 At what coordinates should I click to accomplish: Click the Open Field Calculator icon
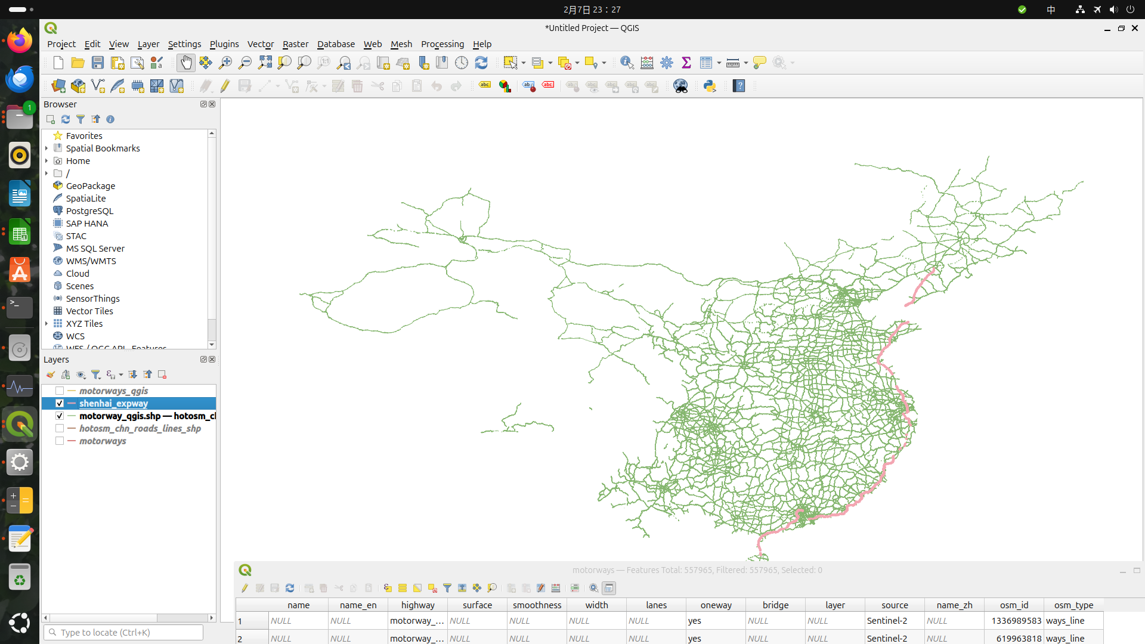click(647, 63)
